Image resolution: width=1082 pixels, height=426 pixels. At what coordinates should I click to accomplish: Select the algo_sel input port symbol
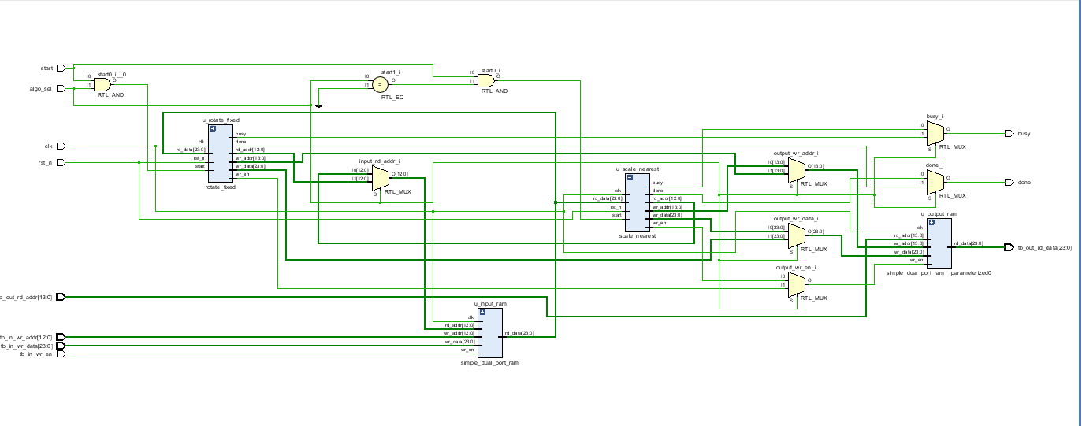click(x=61, y=89)
